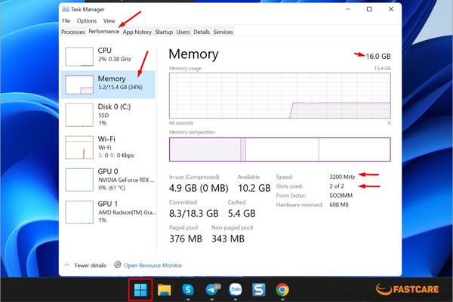Click the Memory usage graph
The image size is (453, 302).
tap(280, 95)
